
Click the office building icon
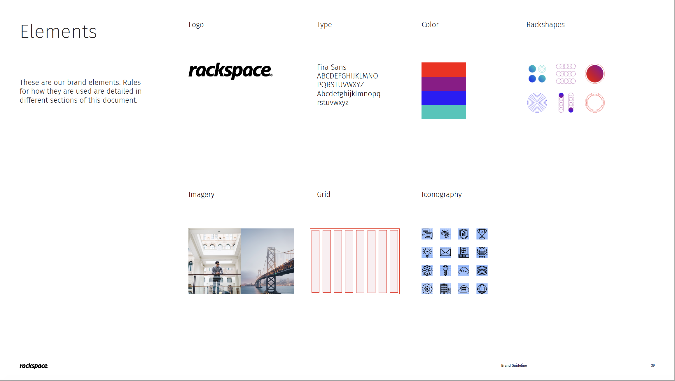pos(445,289)
